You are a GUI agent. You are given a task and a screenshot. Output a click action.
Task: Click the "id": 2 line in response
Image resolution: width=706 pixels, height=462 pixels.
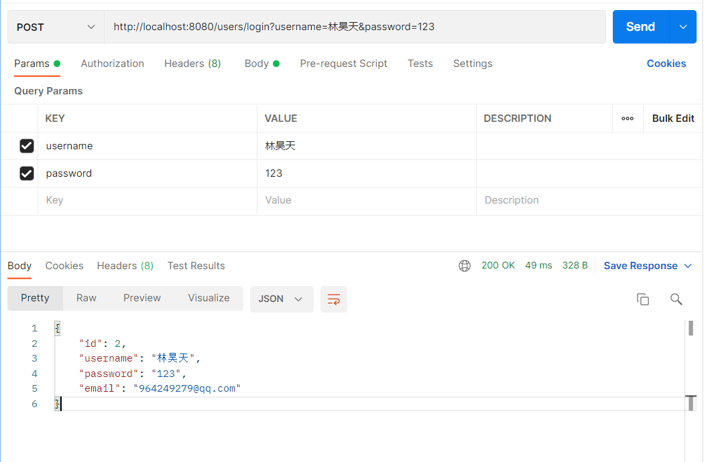(x=102, y=343)
